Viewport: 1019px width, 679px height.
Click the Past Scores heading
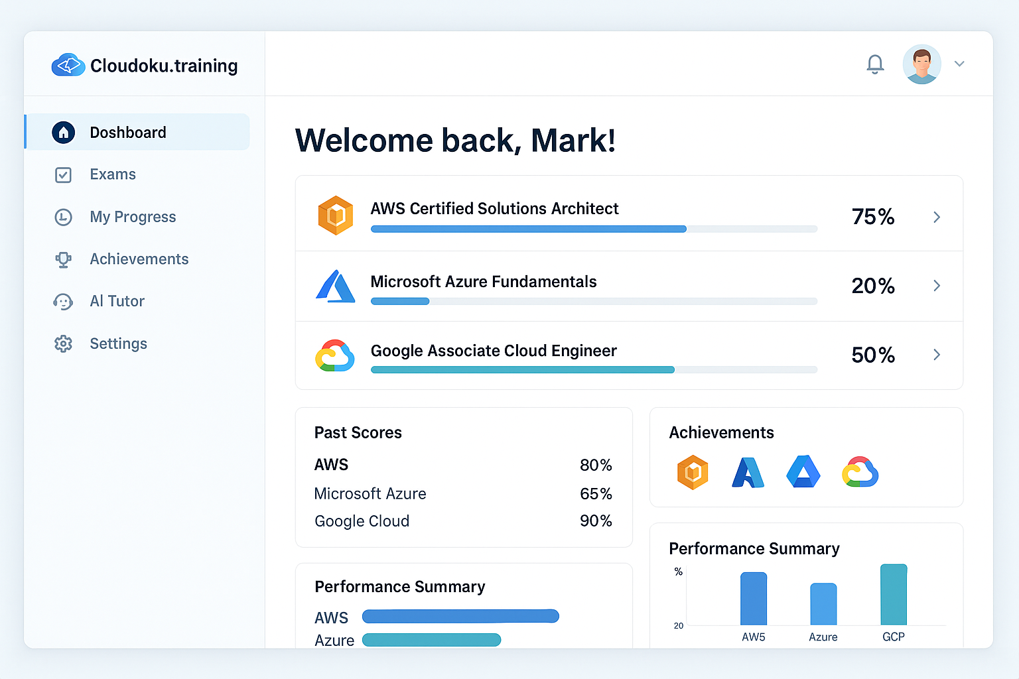pyautogui.click(x=358, y=432)
